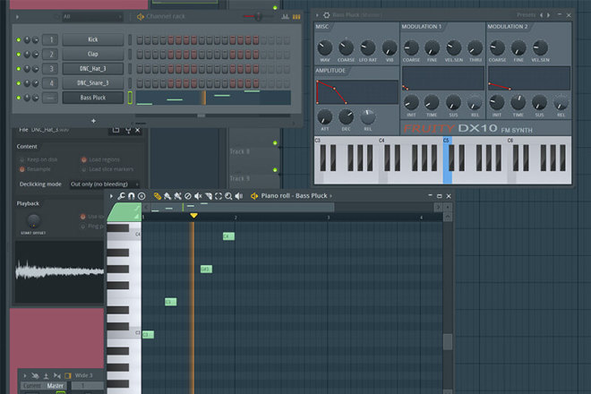Click the Channel rack speaker icon
The image size is (591, 394).
point(141,17)
